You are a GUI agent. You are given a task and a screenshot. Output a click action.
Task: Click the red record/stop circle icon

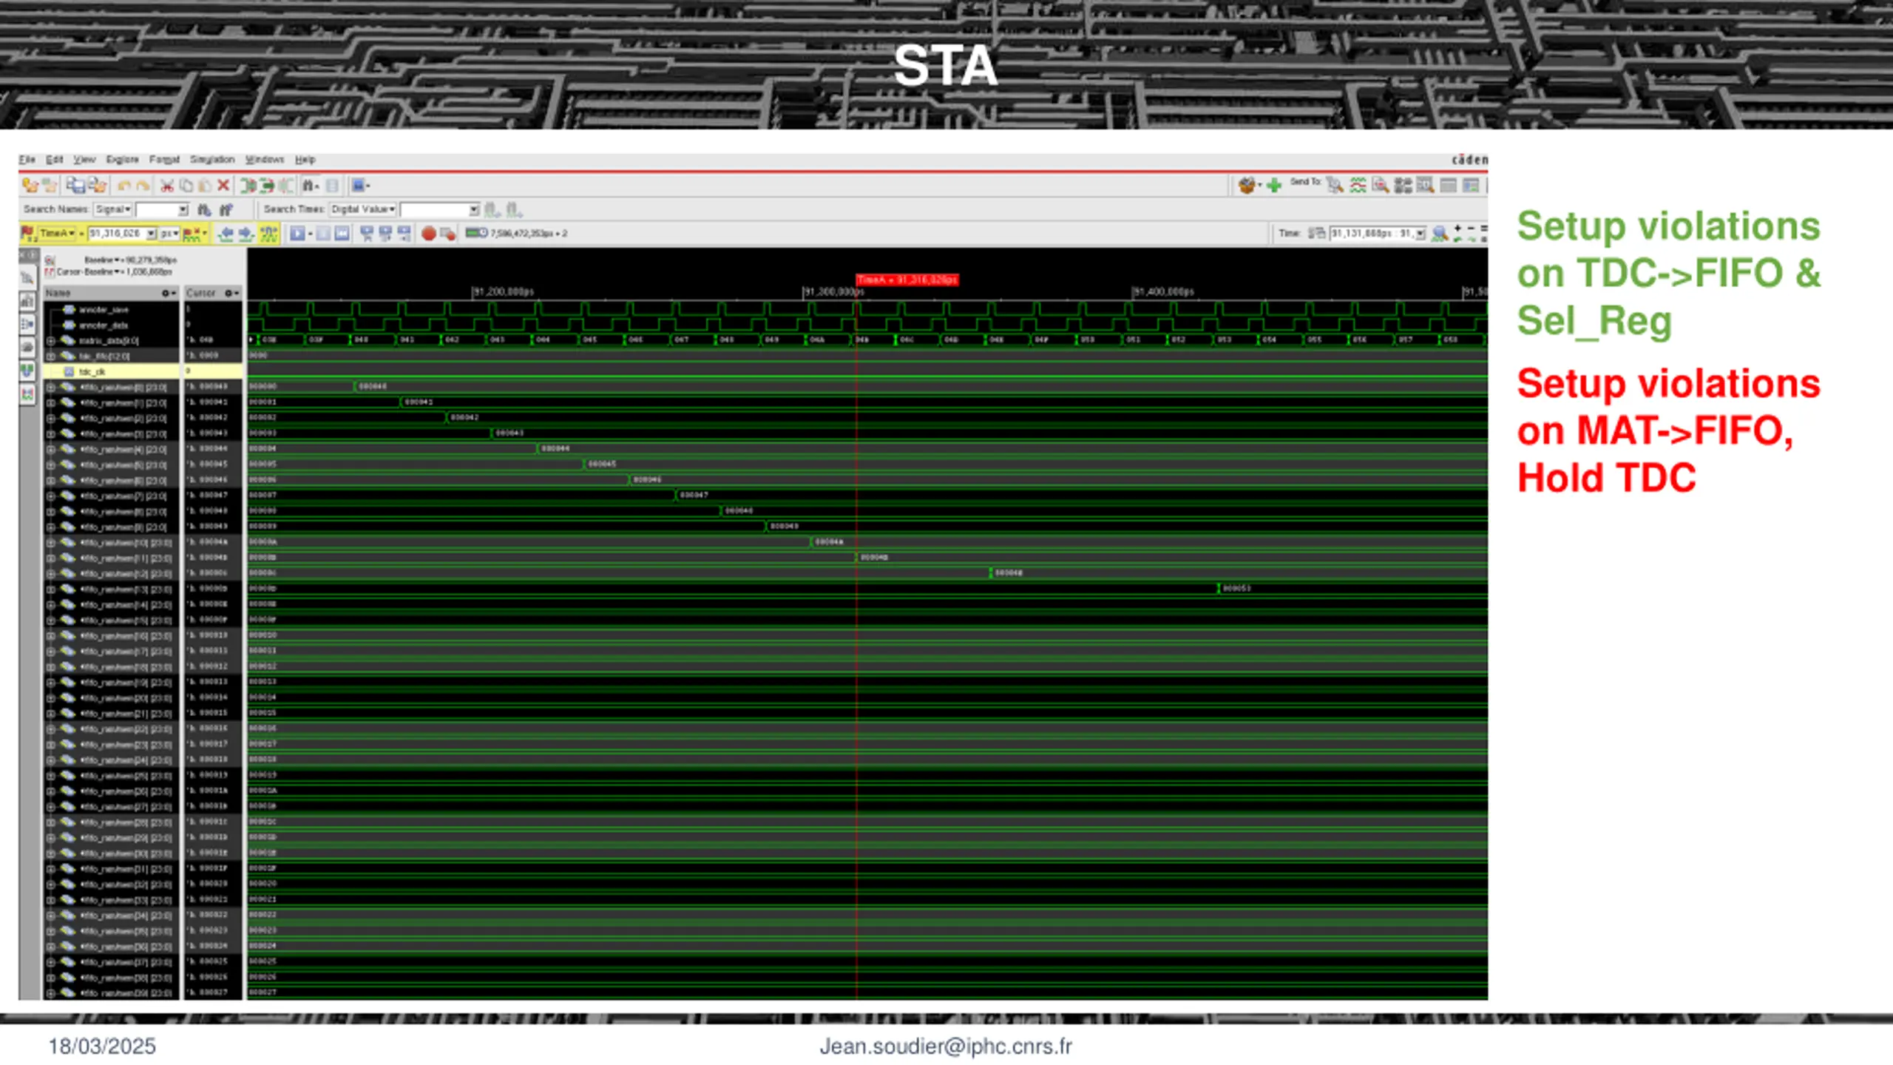point(428,234)
